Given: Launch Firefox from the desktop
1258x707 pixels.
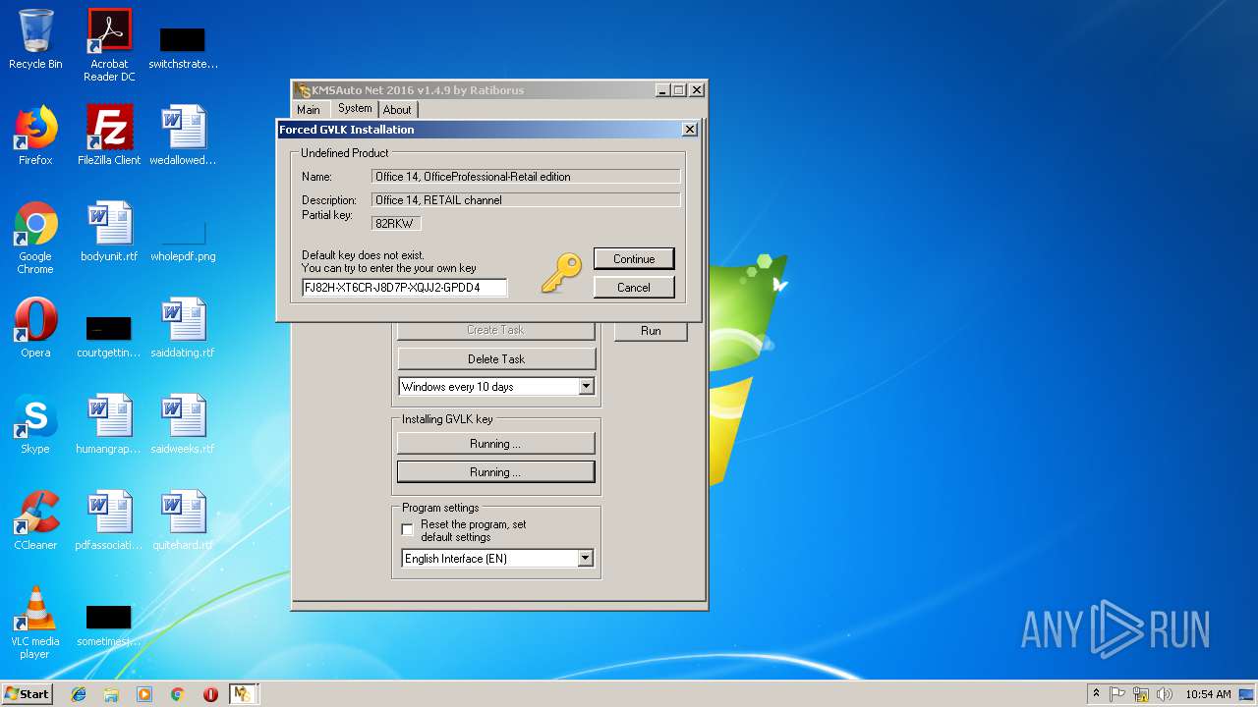Looking at the screenshot, I should tap(35, 136).
